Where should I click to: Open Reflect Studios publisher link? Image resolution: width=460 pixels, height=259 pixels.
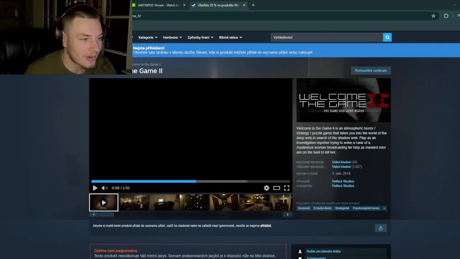343,186
